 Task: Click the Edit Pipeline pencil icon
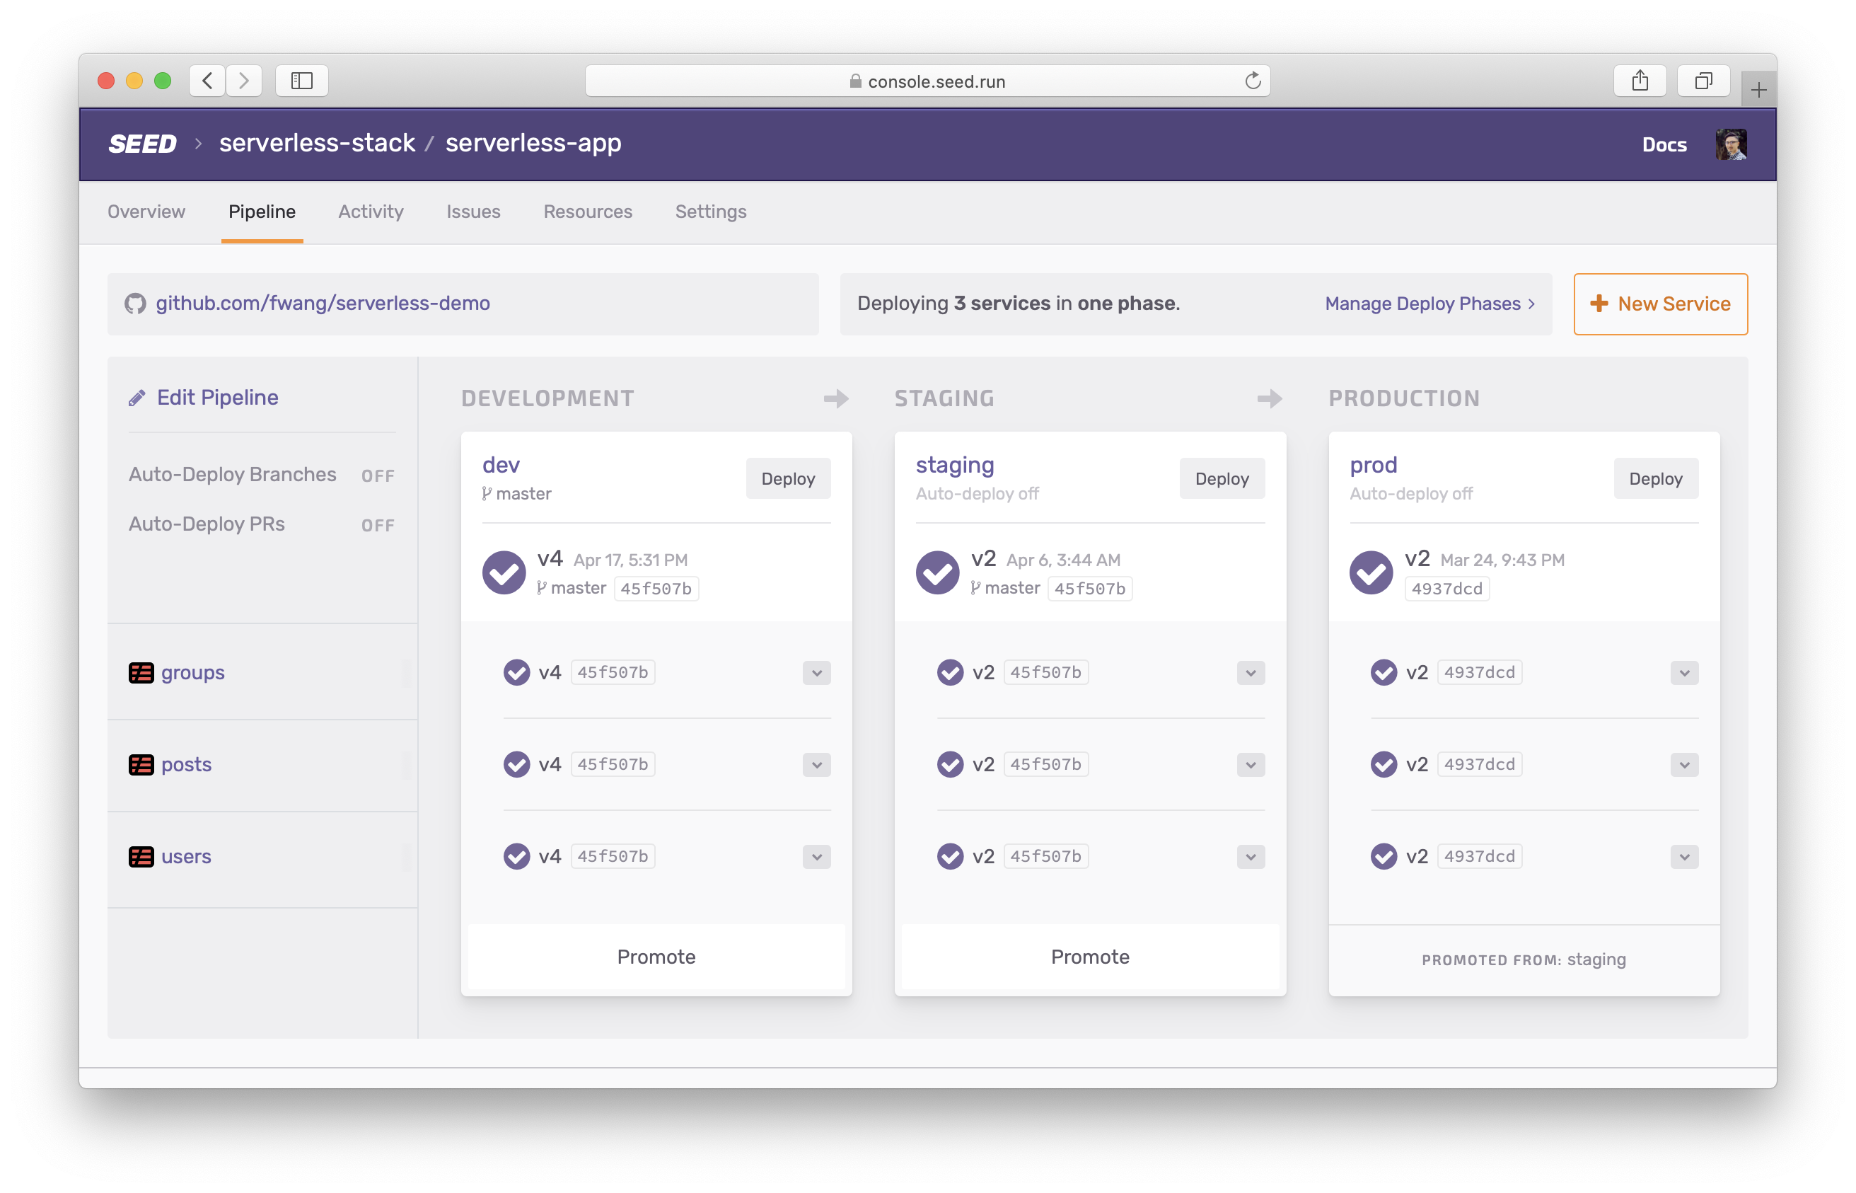[135, 396]
